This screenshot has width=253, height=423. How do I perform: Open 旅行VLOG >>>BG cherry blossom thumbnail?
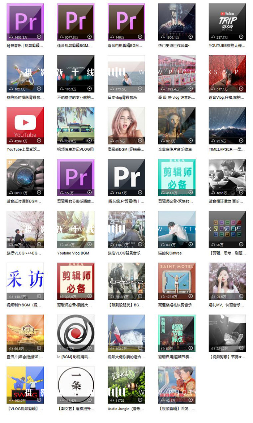pos(25,229)
